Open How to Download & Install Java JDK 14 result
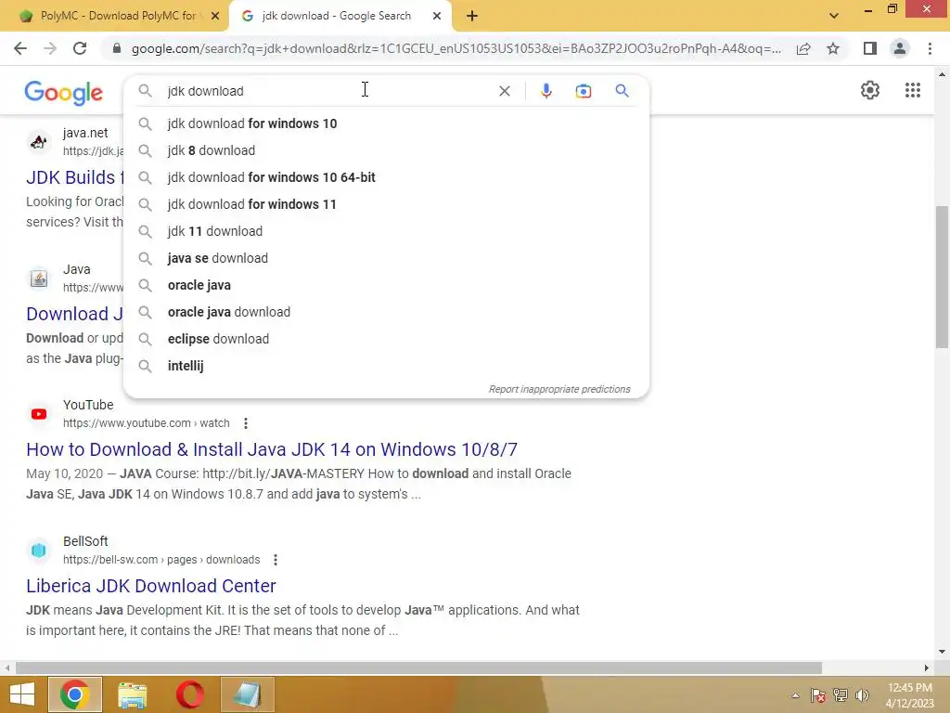 pyautogui.click(x=272, y=449)
